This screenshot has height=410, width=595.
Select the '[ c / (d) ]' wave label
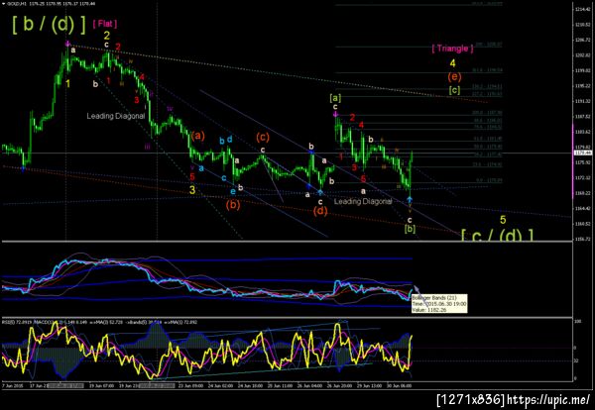[497, 235]
